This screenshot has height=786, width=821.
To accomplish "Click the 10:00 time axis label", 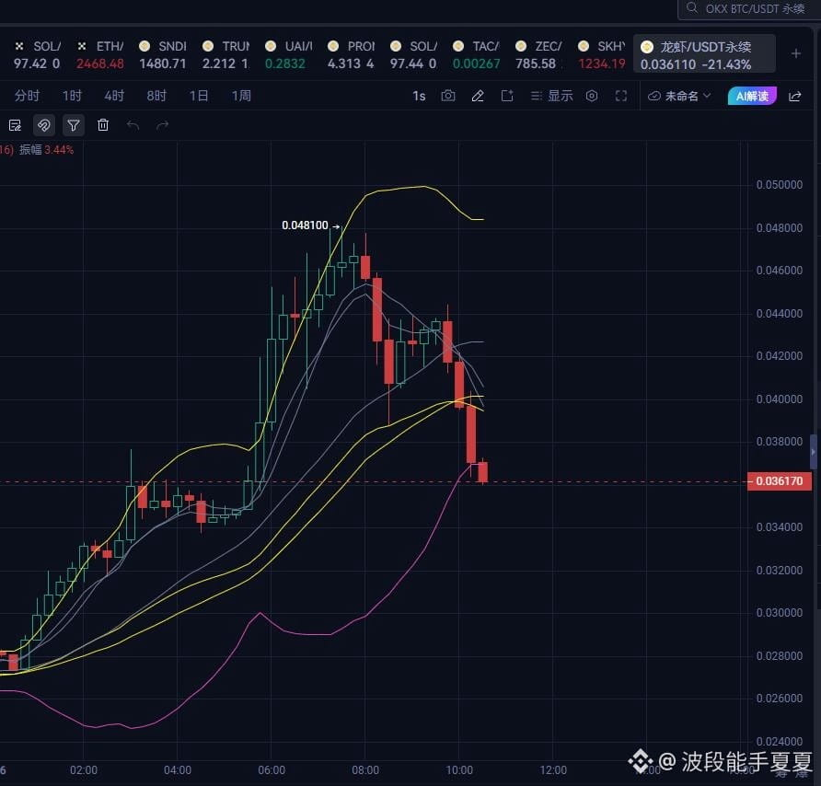I will [x=459, y=770].
